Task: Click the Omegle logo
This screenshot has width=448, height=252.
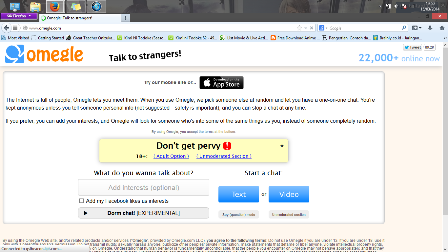Action: tap(44, 54)
